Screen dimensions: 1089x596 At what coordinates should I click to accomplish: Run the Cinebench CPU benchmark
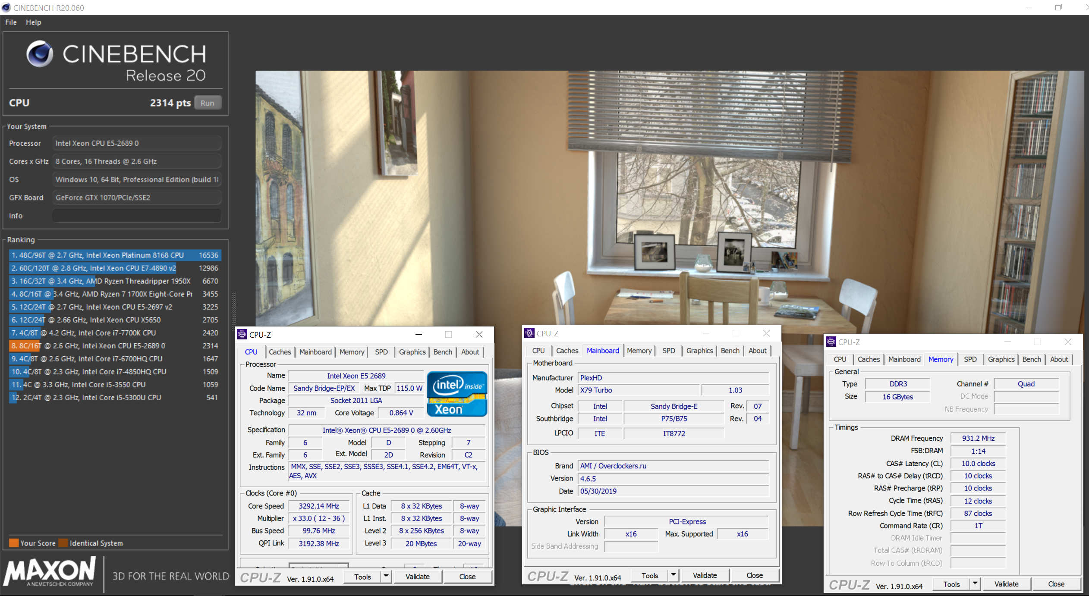click(x=208, y=103)
